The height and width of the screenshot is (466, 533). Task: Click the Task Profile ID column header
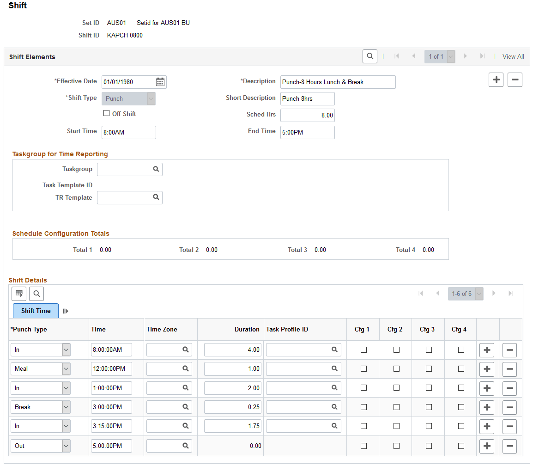tap(287, 329)
